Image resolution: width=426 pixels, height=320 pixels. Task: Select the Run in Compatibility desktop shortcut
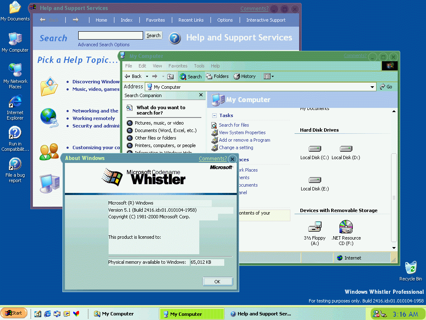pyautogui.click(x=15, y=139)
